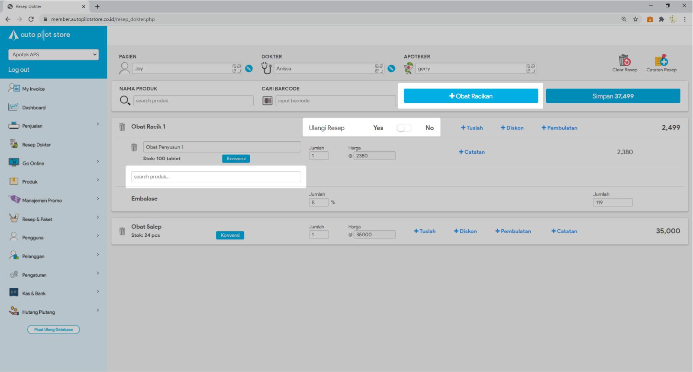
Task: Delete Obat Racik 1 using trash icon
Action: 122,127
